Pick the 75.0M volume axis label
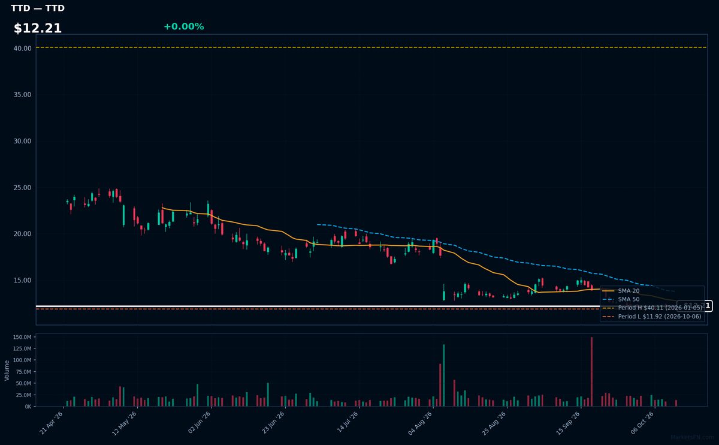Viewport: 719px width, 445px height. 23,372
